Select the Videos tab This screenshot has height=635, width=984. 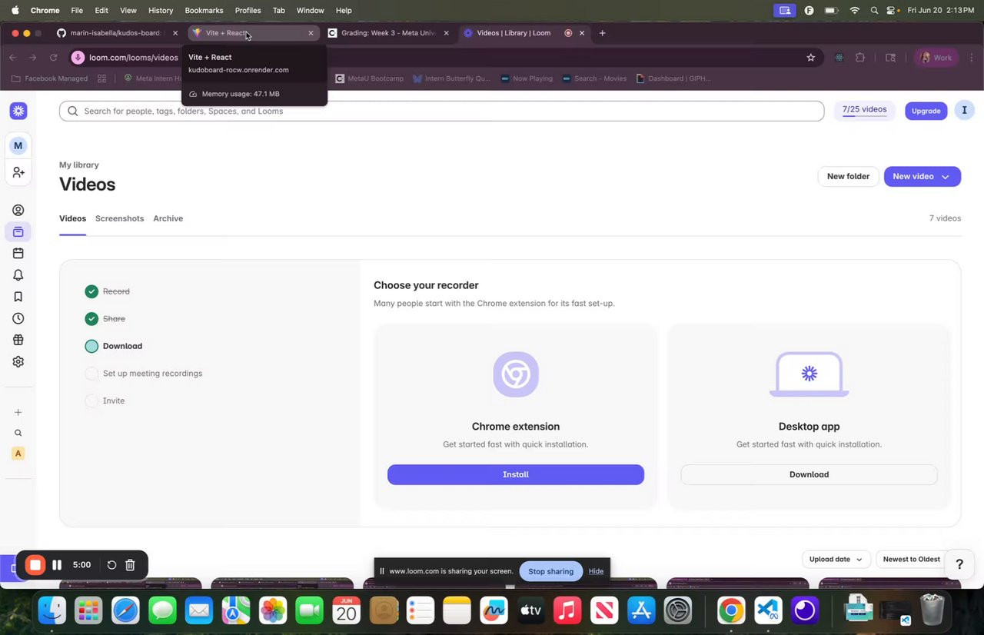point(72,218)
